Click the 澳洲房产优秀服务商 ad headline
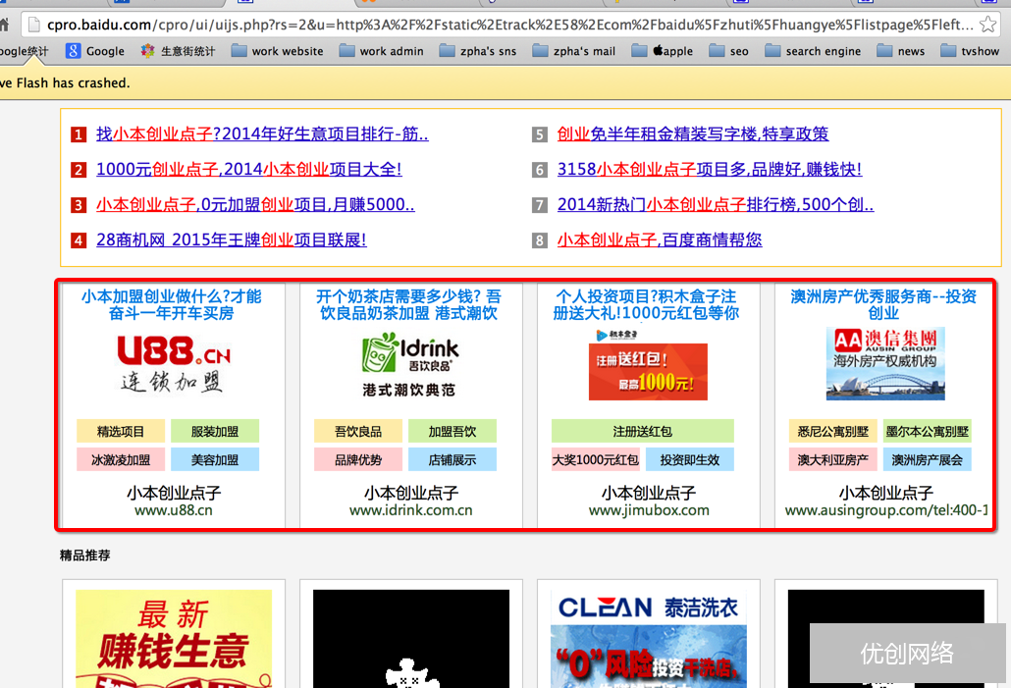This screenshot has width=1011, height=688. (883, 305)
